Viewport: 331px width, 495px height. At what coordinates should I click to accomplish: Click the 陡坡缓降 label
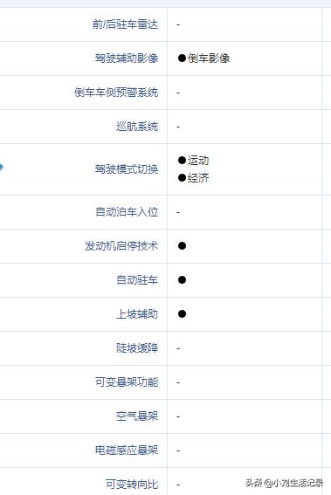(137, 348)
